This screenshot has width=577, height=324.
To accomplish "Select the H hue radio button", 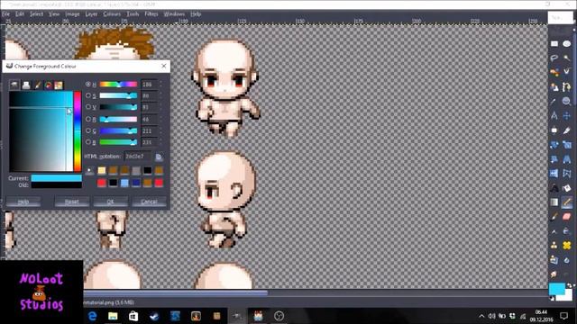I will coord(88,84).
